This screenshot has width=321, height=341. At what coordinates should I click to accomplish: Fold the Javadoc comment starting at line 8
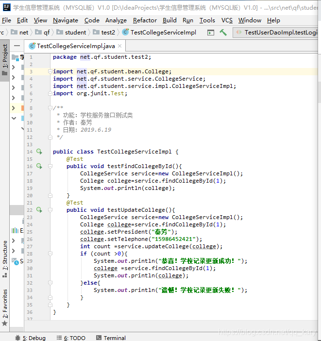pos(50,108)
